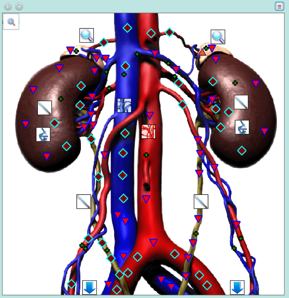
Task: Open the vein thumbnail on the blue vena cava
Action: click(124, 105)
